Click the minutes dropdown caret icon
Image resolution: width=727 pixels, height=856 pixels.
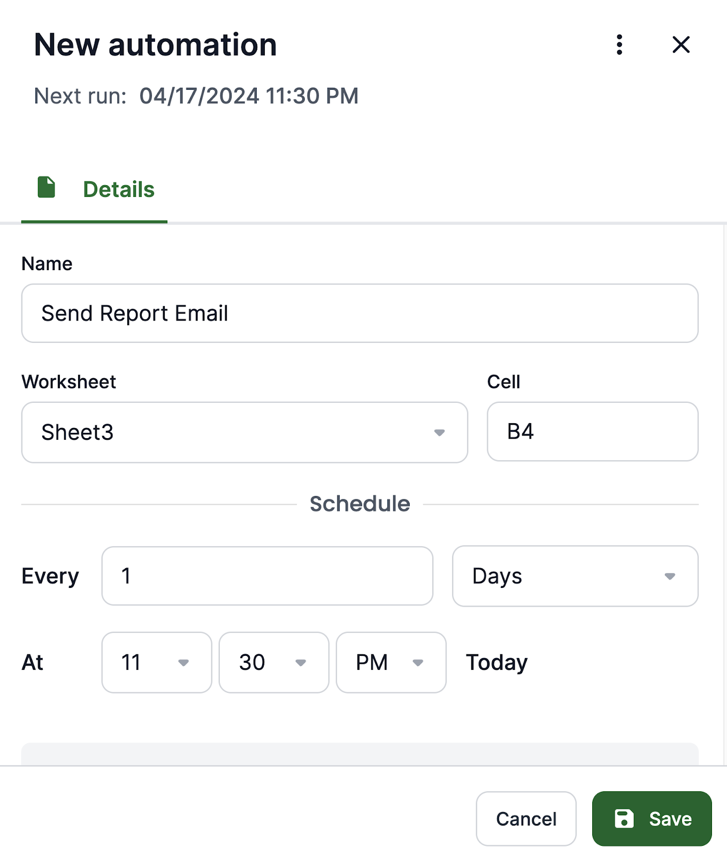pyautogui.click(x=301, y=663)
